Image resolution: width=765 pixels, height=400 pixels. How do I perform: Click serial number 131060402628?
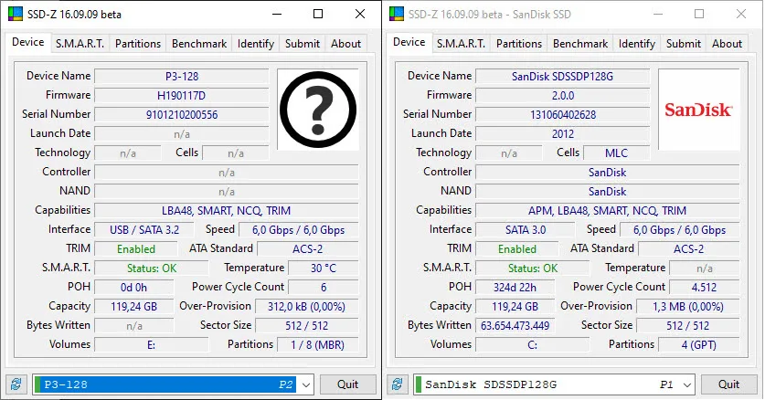click(562, 114)
